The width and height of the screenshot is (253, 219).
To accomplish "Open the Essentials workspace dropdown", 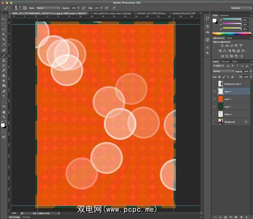I will pos(240,8).
